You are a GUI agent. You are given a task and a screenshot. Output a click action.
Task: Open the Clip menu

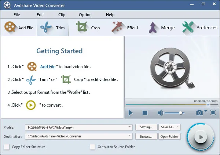pyautogui.click(x=62, y=15)
